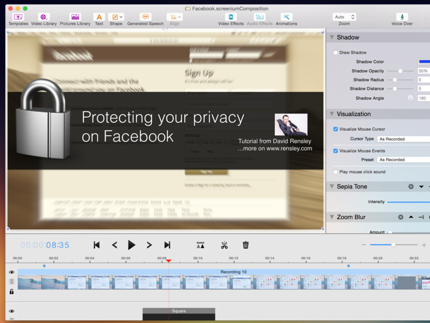Select the David Rensley photo thumbnail
This screenshot has height=323, width=430.
[x=291, y=125]
